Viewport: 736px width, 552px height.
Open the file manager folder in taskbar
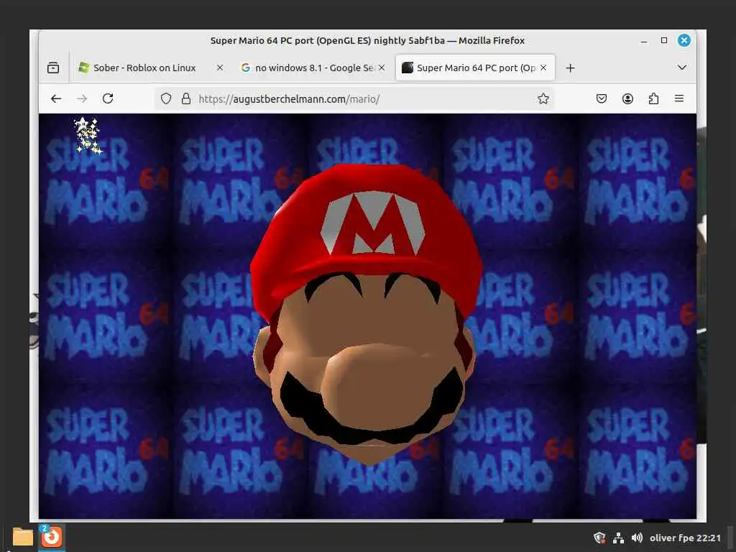click(22, 537)
